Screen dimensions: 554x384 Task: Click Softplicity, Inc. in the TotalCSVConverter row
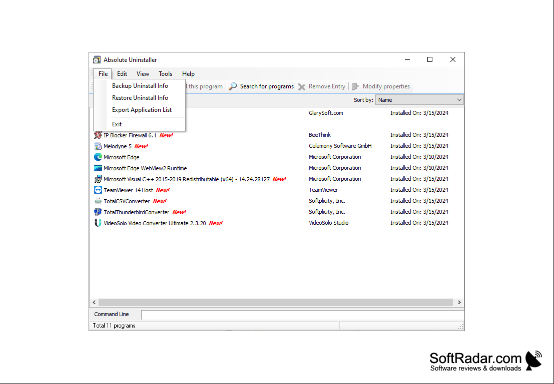coord(327,201)
